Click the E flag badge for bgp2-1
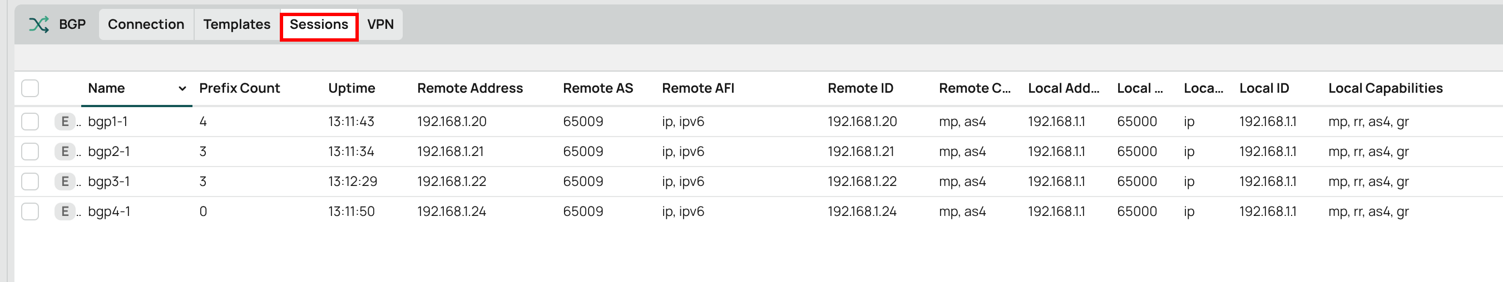The image size is (1503, 282). 65,152
